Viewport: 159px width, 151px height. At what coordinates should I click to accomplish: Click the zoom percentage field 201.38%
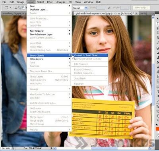coord(6,148)
